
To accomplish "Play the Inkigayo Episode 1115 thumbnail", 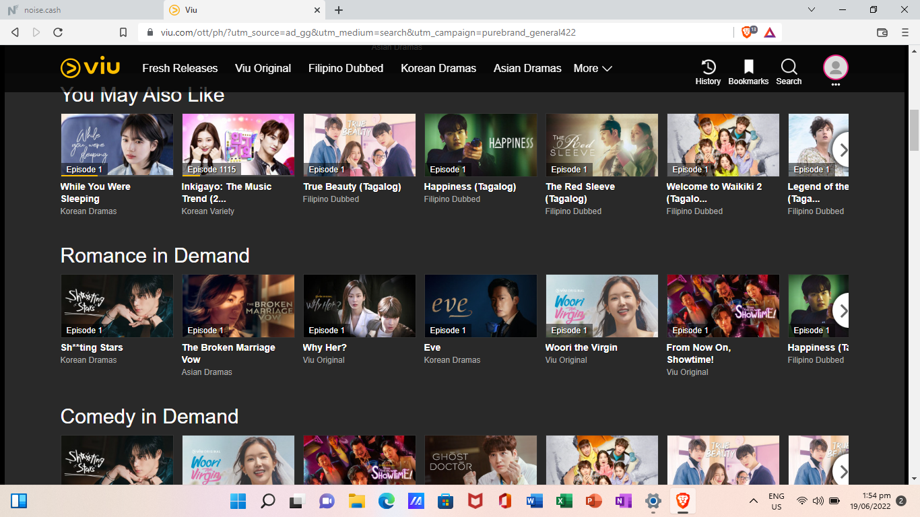I will pos(238,145).
